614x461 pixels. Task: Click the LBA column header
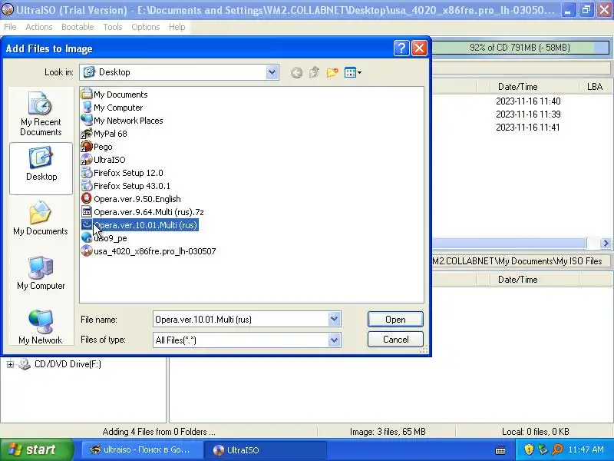click(x=594, y=87)
